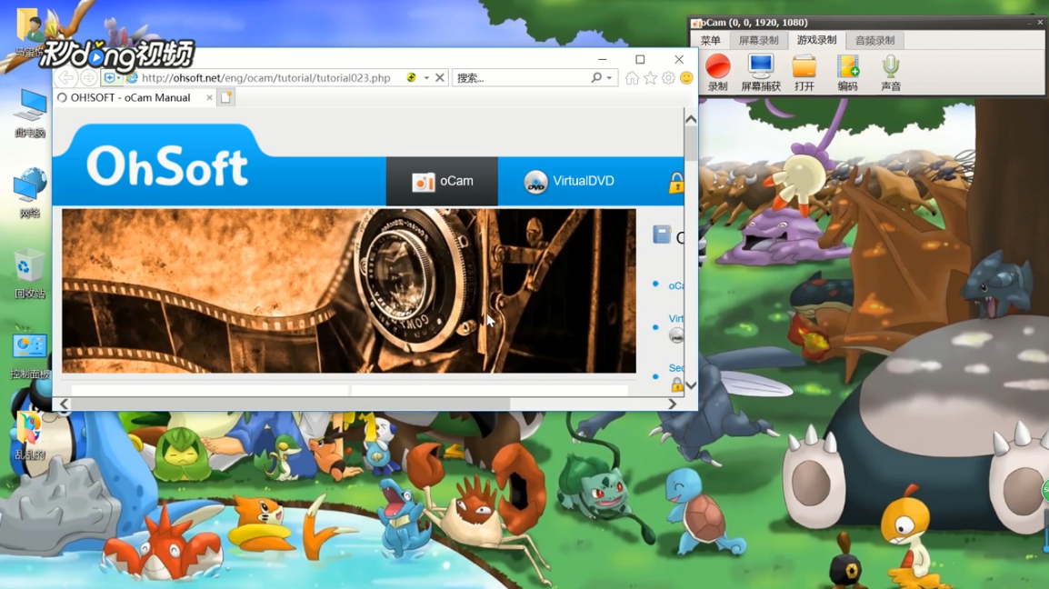Close the OH!SOFT - oCam Manual tab
Image resolution: width=1049 pixels, height=589 pixels.
(x=209, y=98)
